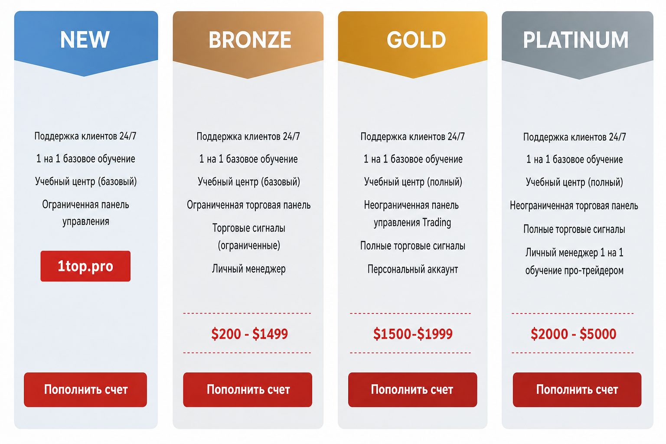Viewport: 666px width, 444px height.
Task: Click the $200 - $1499 price range
Action: (x=249, y=334)
